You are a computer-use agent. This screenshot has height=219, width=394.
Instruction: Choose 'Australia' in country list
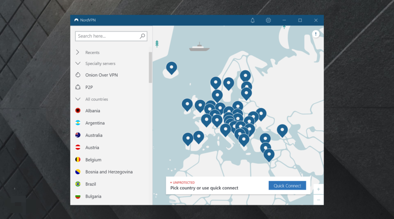coord(94,135)
